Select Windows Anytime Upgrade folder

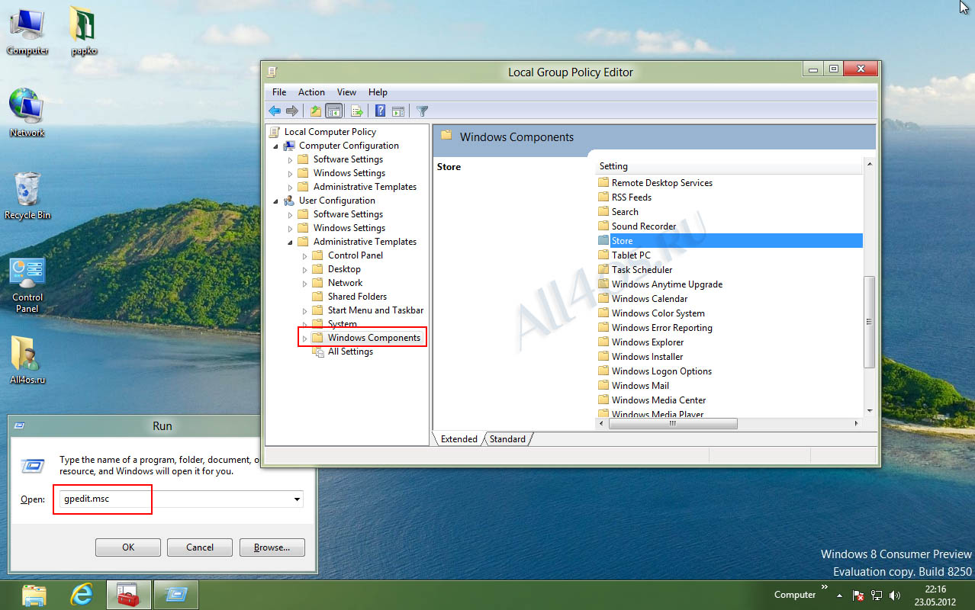pos(660,284)
